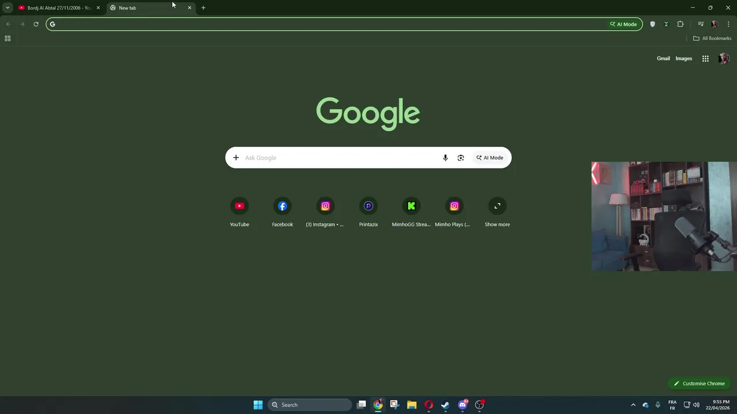Reload the current page
737x414 pixels.
[x=36, y=24]
